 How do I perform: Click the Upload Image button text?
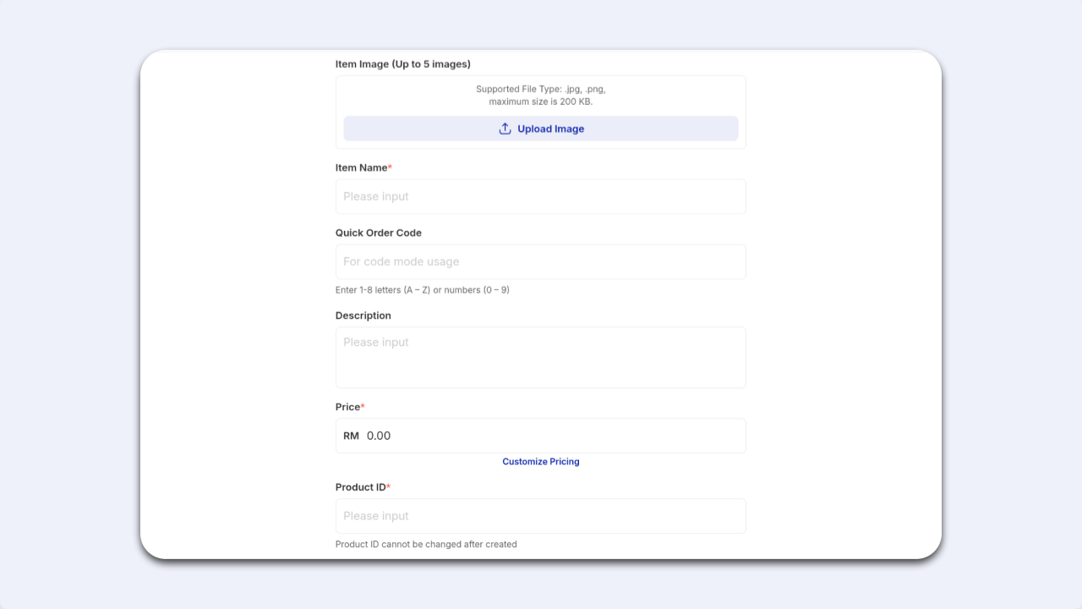pos(550,129)
